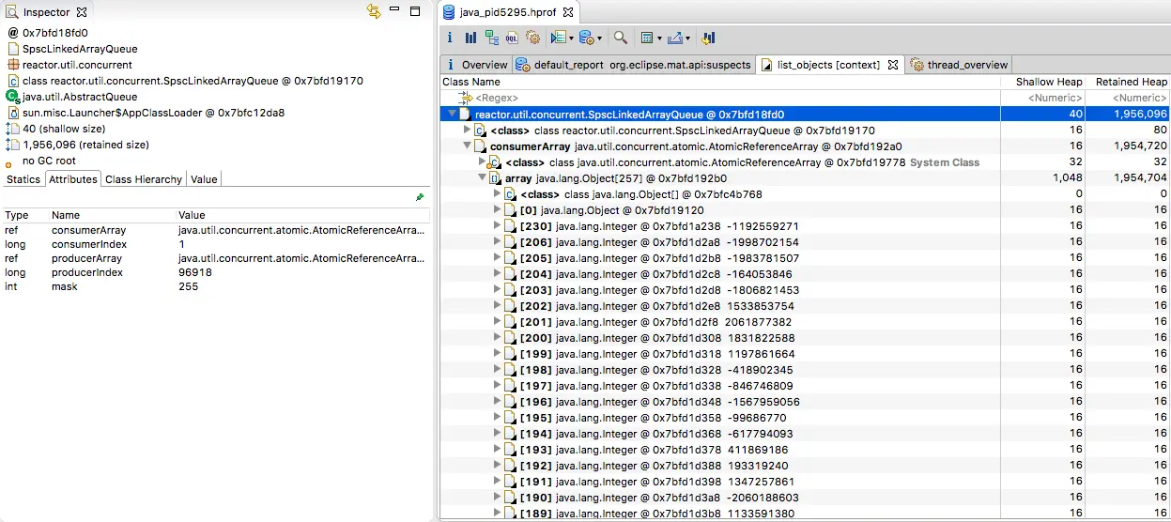Image resolution: width=1171 pixels, height=522 pixels.
Task: Open dropdown arrow next to reports icon
Action: click(x=570, y=39)
